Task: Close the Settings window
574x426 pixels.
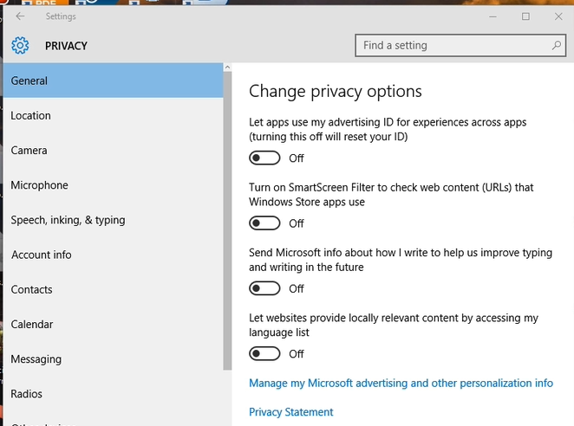Action: tap(558, 16)
